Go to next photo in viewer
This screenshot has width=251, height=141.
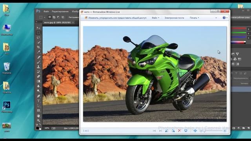(160, 130)
